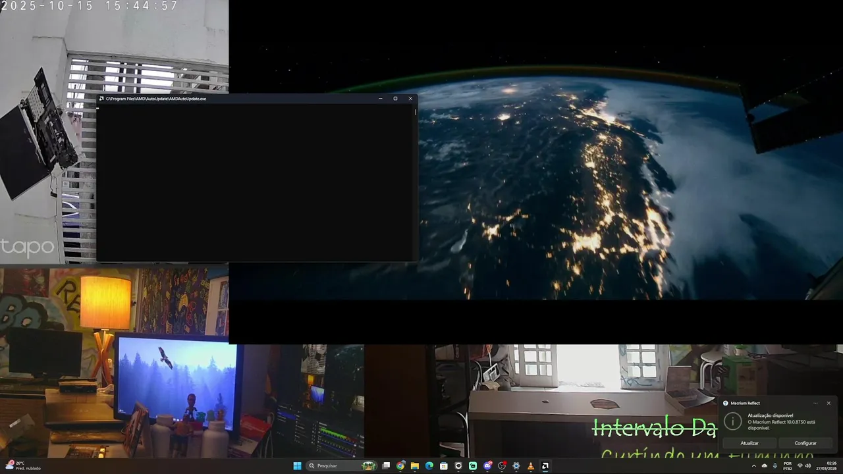843x474 pixels.
Task: Click Configurar in Macrium Reflect notification
Action: click(805, 443)
